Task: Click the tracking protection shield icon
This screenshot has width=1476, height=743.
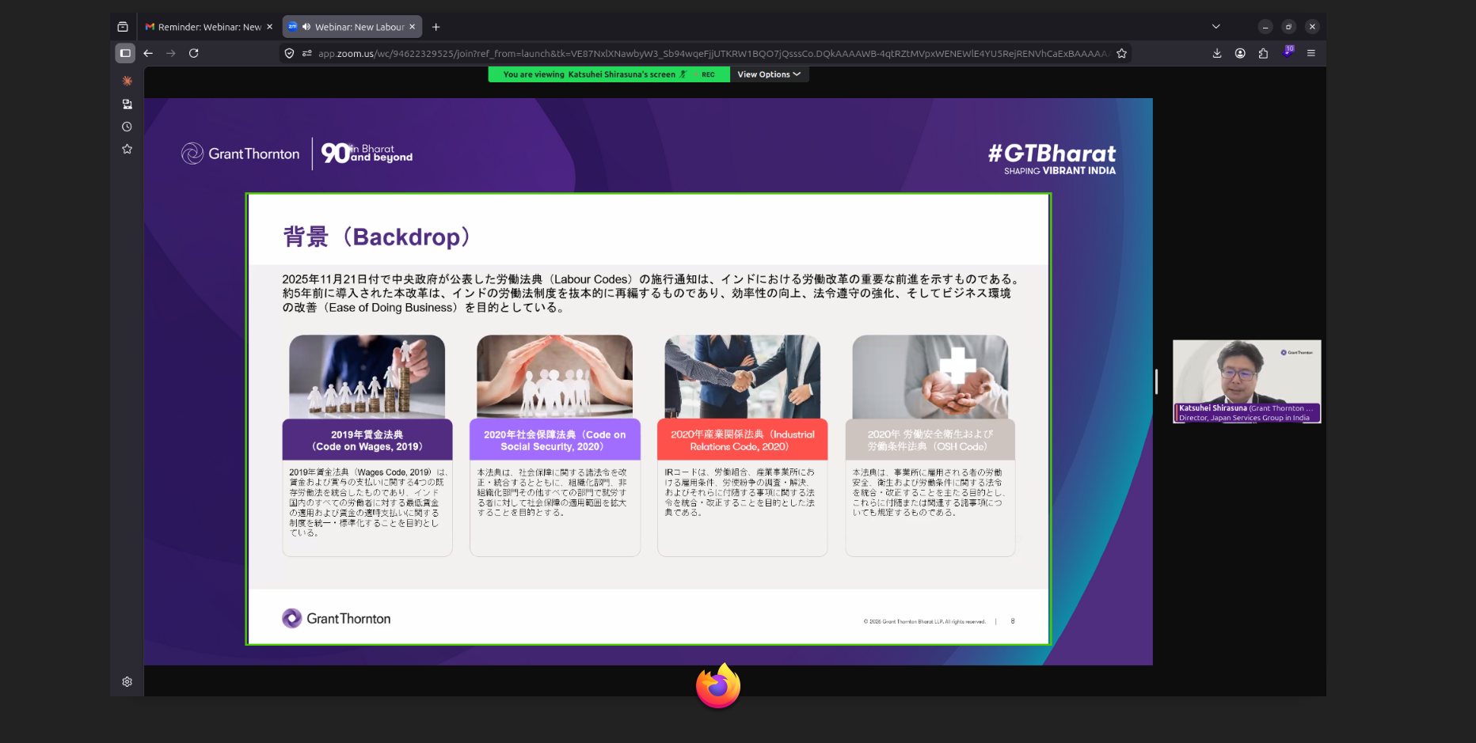Action: [289, 53]
